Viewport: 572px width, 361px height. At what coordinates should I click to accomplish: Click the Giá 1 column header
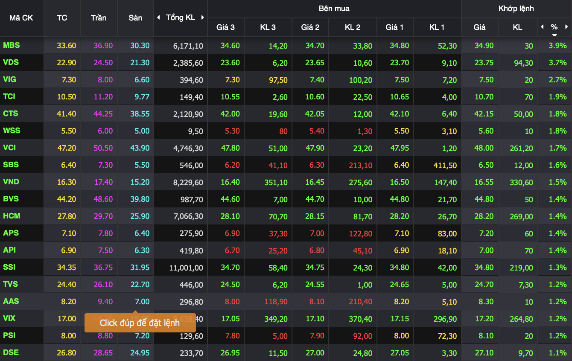click(394, 27)
